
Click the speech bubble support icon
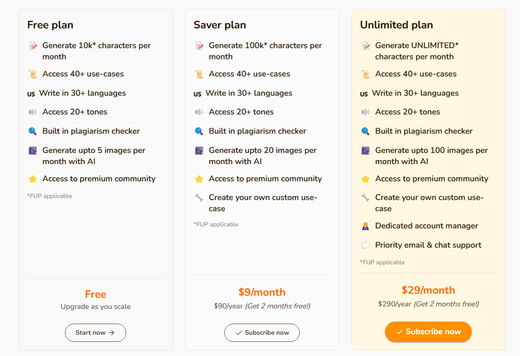[365, 245]
